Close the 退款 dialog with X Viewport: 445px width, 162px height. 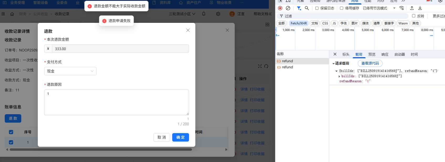click(x=188, y=30)
